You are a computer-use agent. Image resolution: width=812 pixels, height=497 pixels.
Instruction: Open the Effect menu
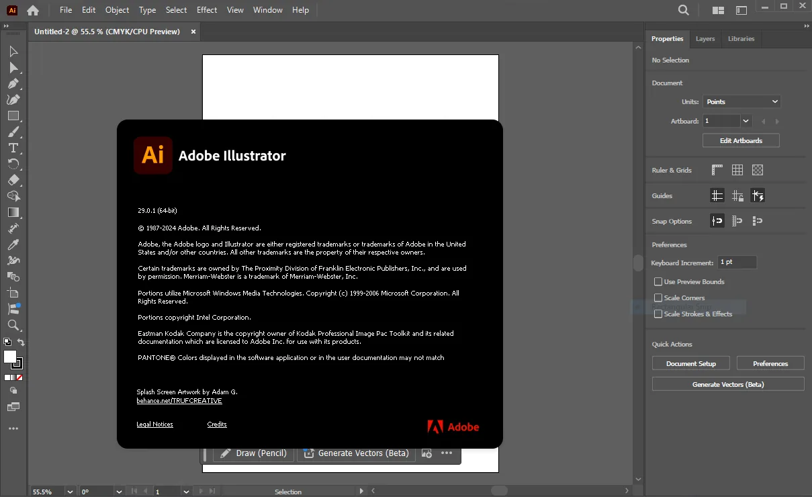(207, 10)
